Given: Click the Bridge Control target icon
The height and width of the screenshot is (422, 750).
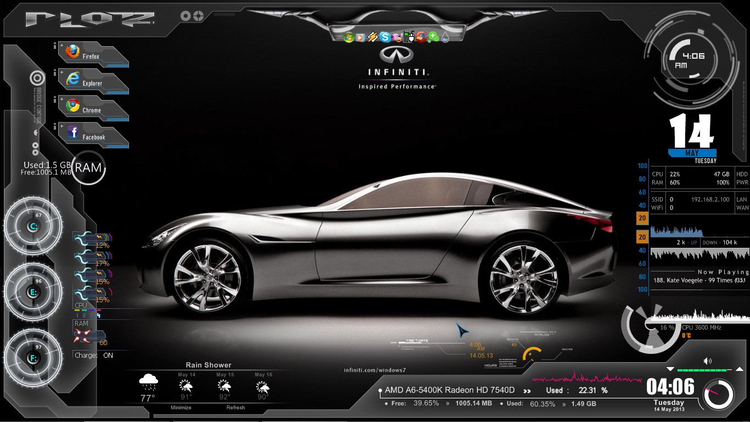Looking at the screenshot, I should click(37, 78).
